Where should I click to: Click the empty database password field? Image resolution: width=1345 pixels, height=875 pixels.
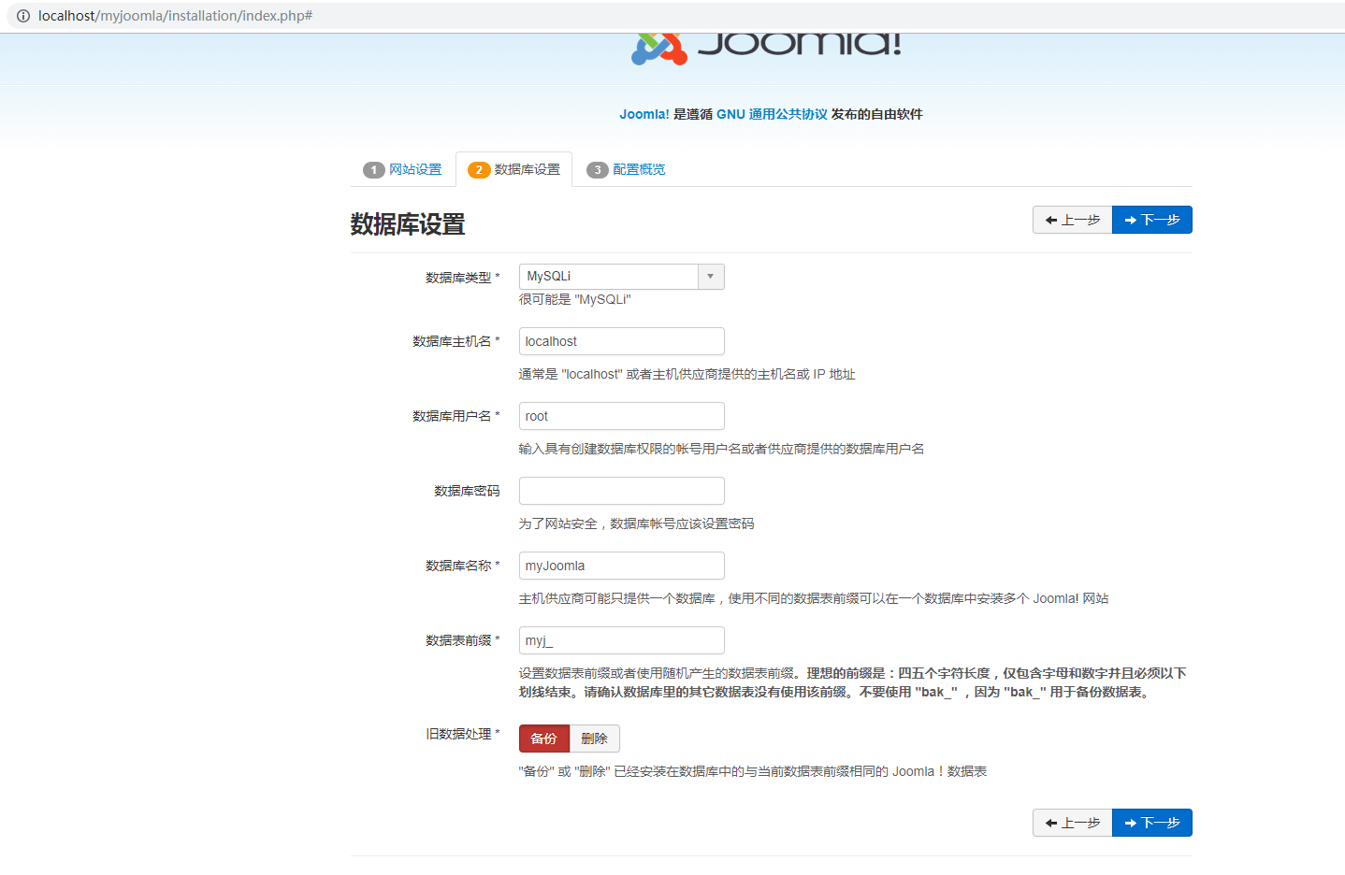(622, 491)
